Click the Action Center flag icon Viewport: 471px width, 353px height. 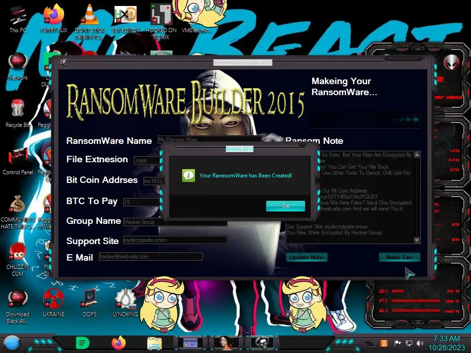[x=397, y=343]
